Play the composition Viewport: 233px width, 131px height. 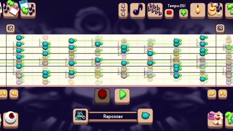click(x=122, y=96)
